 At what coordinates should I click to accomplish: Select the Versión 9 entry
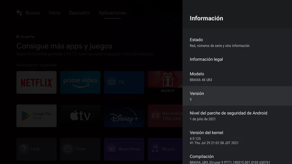pos(237,96)
